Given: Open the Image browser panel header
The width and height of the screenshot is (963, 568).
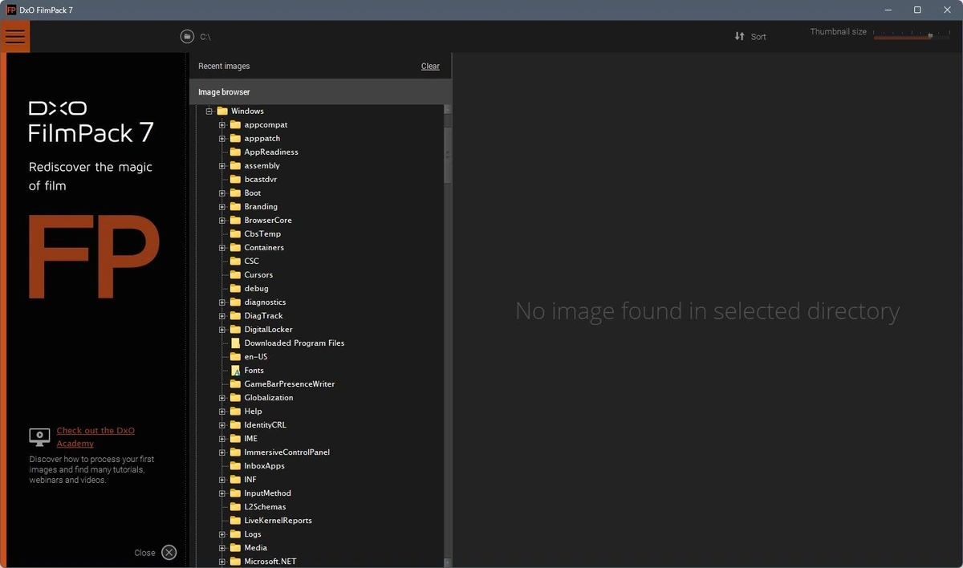Looking at the screenshot, I should point(320,92).
